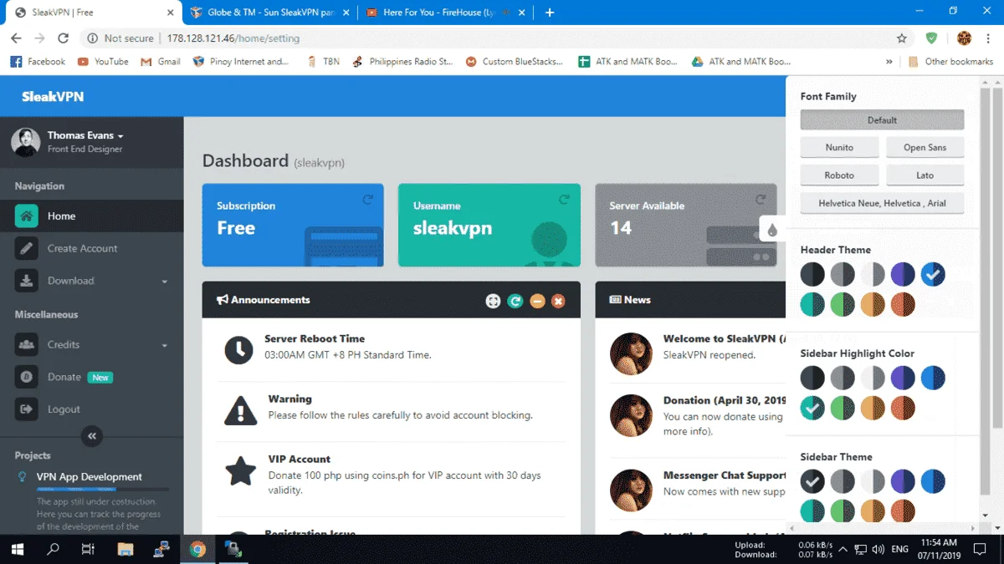1004x564 pixels.
Task: Refresh the Server Available card
Action: pyautogui.click(x=761, y=199)
